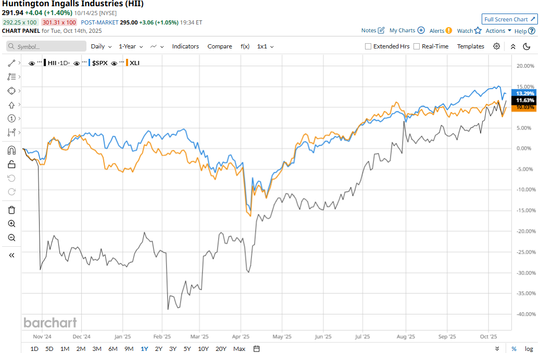
Task: Focus the Symbol search field
Action: tap(46, 46)
